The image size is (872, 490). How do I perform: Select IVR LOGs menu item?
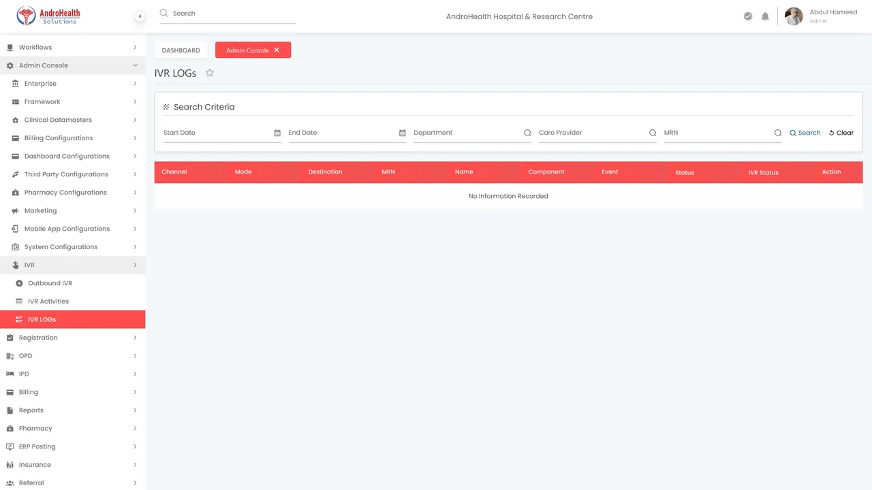tap(72, 319)
